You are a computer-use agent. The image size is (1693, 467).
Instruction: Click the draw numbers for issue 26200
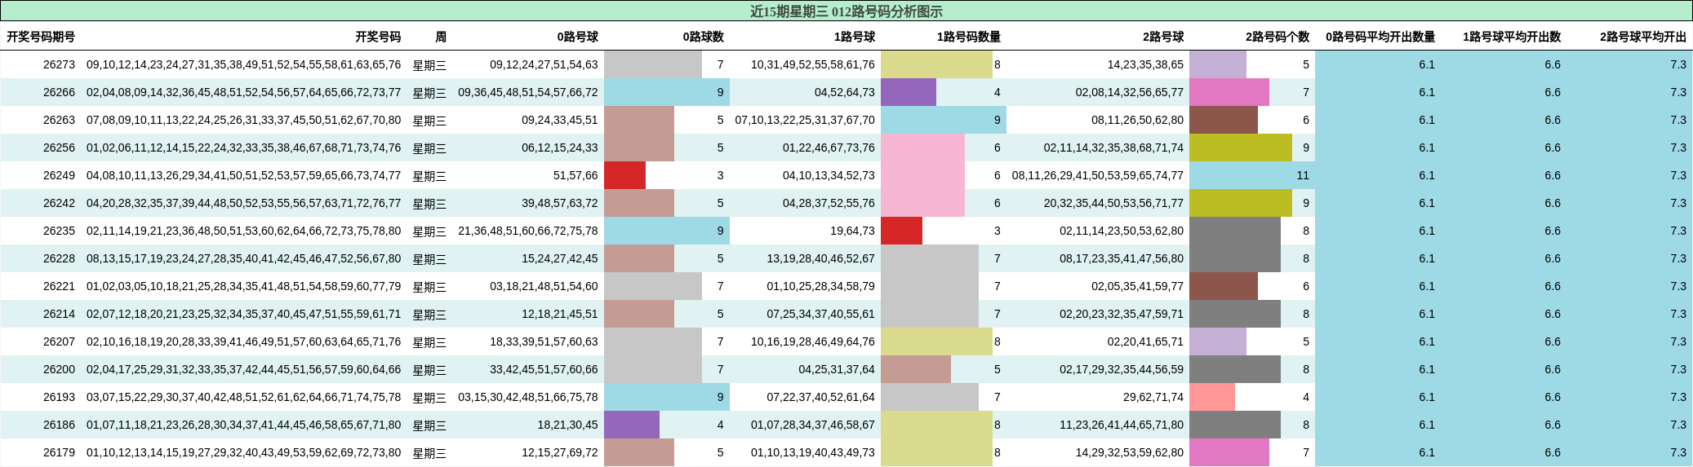coord(243,369)
